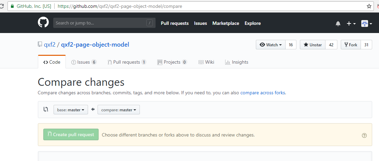Click the repository book icon
Screen dimensions: 379x161
coord(40,45)
